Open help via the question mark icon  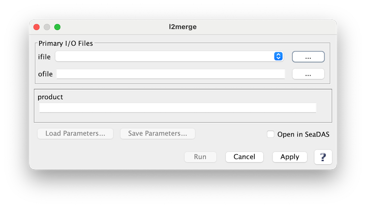[323, 157]
